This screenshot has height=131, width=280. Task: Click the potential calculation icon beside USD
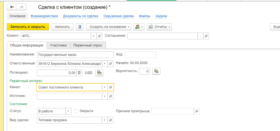[99, 72]
